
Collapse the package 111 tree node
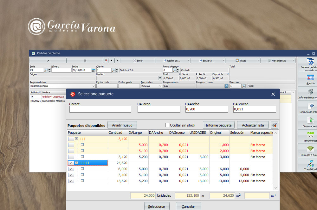tap(76, 139)
